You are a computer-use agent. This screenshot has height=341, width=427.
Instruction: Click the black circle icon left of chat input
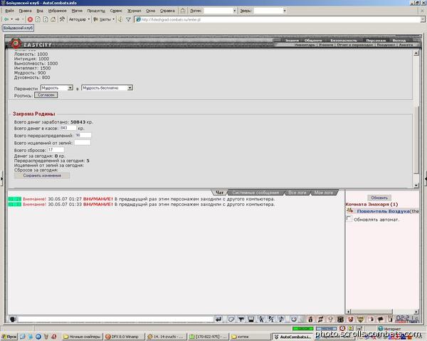(x=13, y=319)
